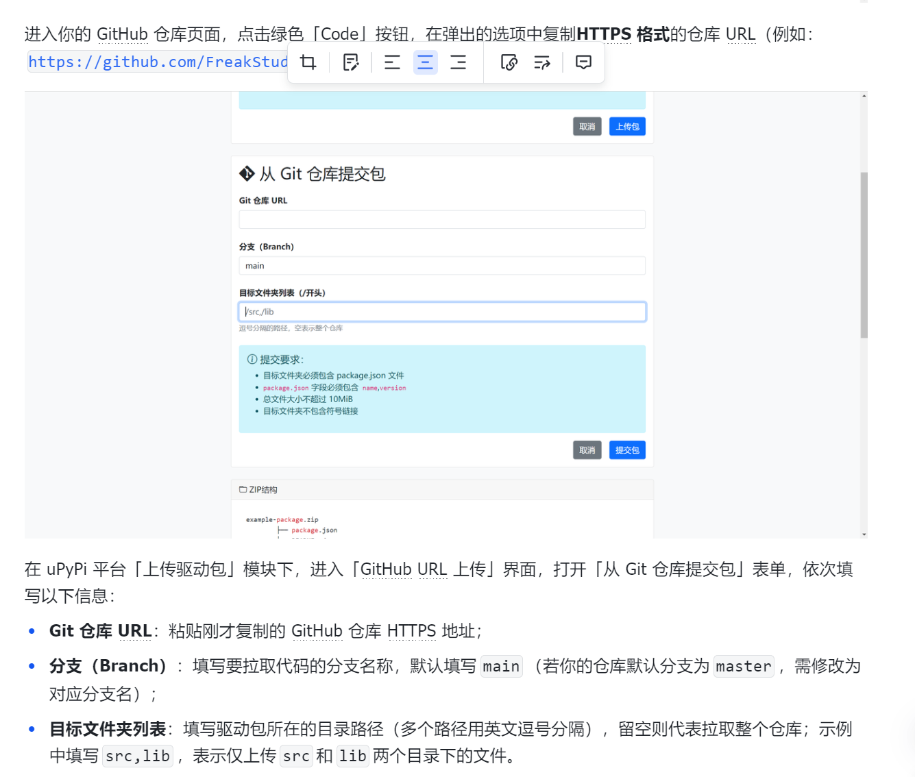Click the blue 提交包 button
This screenshot has width=915, height=777.
coord(626,450)
